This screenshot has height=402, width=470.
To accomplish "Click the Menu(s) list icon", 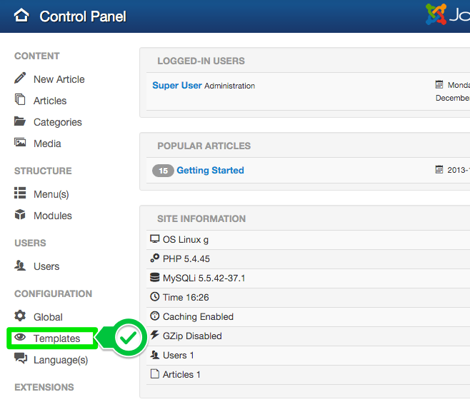I will pyautogui.click(x=20, y=194).
